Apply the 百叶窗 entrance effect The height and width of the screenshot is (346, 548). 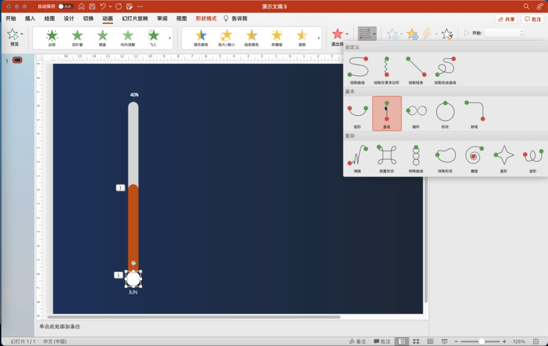click(77, 38)
